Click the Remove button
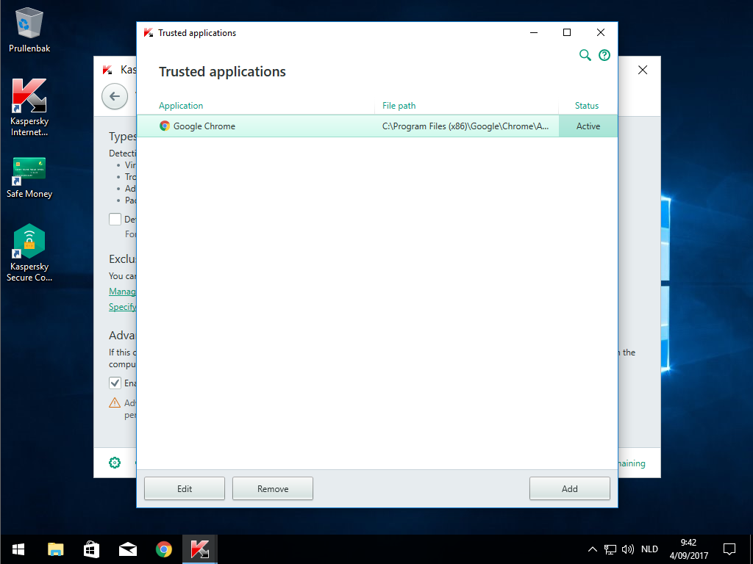The height and width of the screenshot is (564, 753). point(273,488)
